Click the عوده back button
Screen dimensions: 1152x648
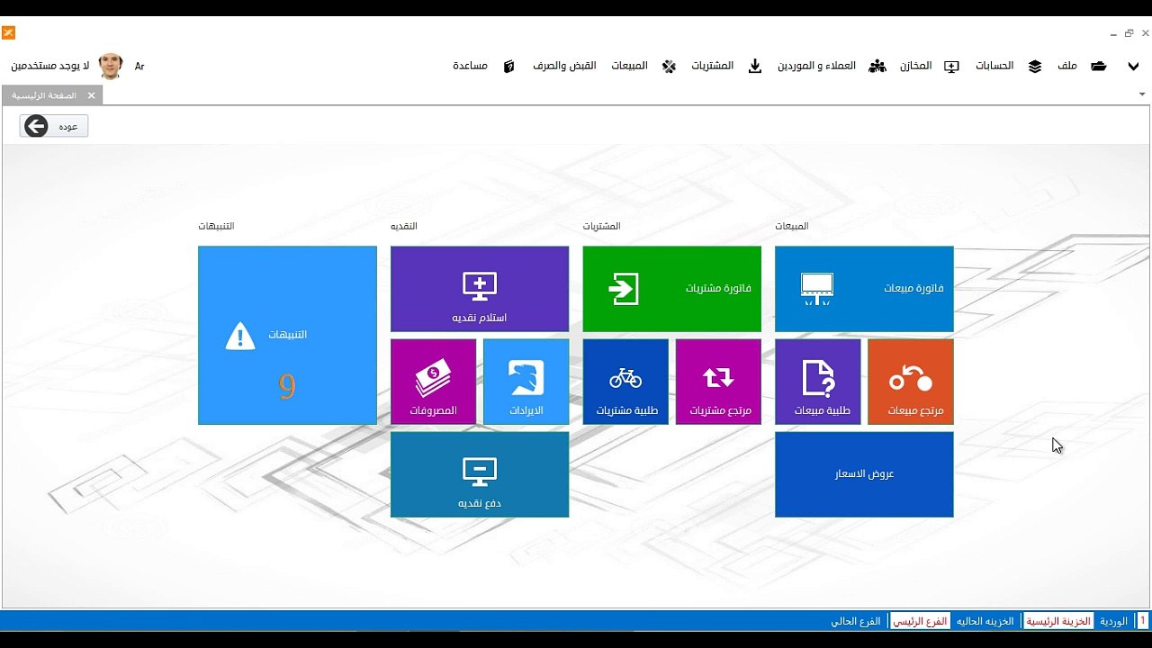54,127
